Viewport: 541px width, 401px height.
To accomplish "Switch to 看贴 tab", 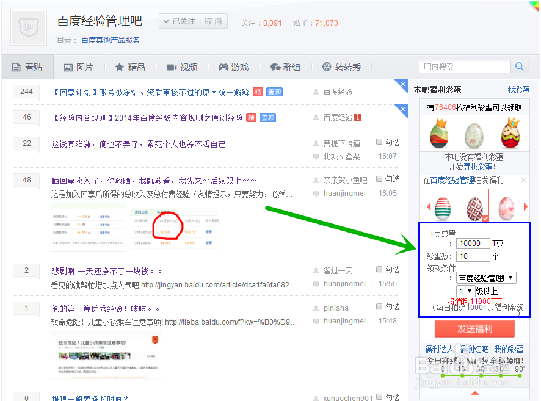I will tap(27, 67).
